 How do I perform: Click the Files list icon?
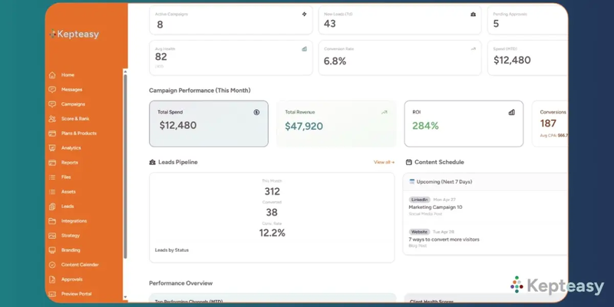pos(52,177)
